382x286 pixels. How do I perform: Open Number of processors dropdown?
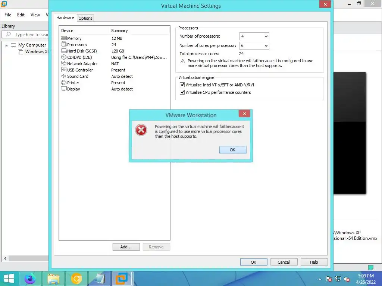coord(254,36)
